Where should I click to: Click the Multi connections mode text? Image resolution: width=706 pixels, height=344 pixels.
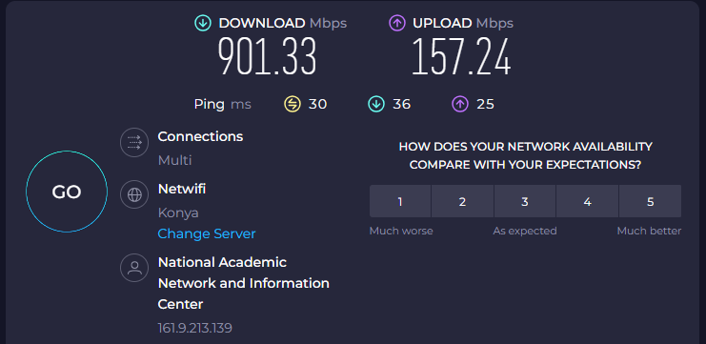click(174, 160)
